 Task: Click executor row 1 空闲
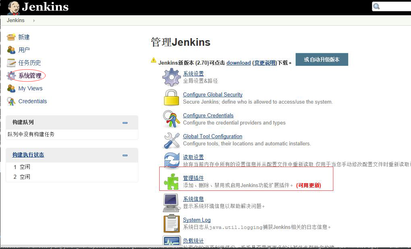point(22,167)
